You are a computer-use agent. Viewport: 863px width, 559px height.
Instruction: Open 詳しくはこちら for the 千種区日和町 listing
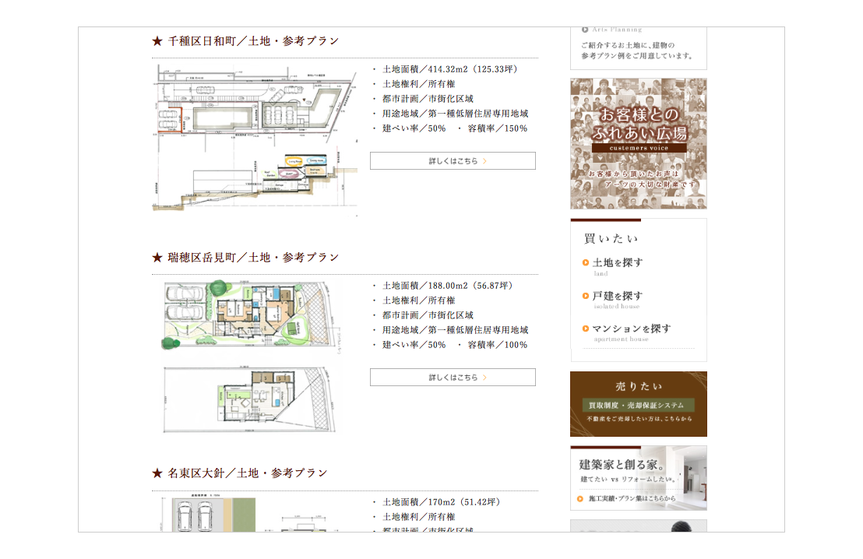453,161
